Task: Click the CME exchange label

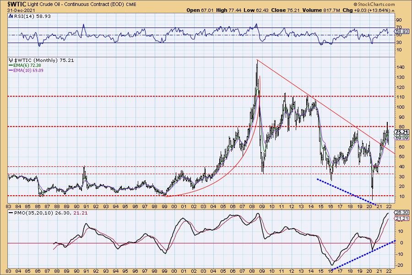Action: [131, 5]
